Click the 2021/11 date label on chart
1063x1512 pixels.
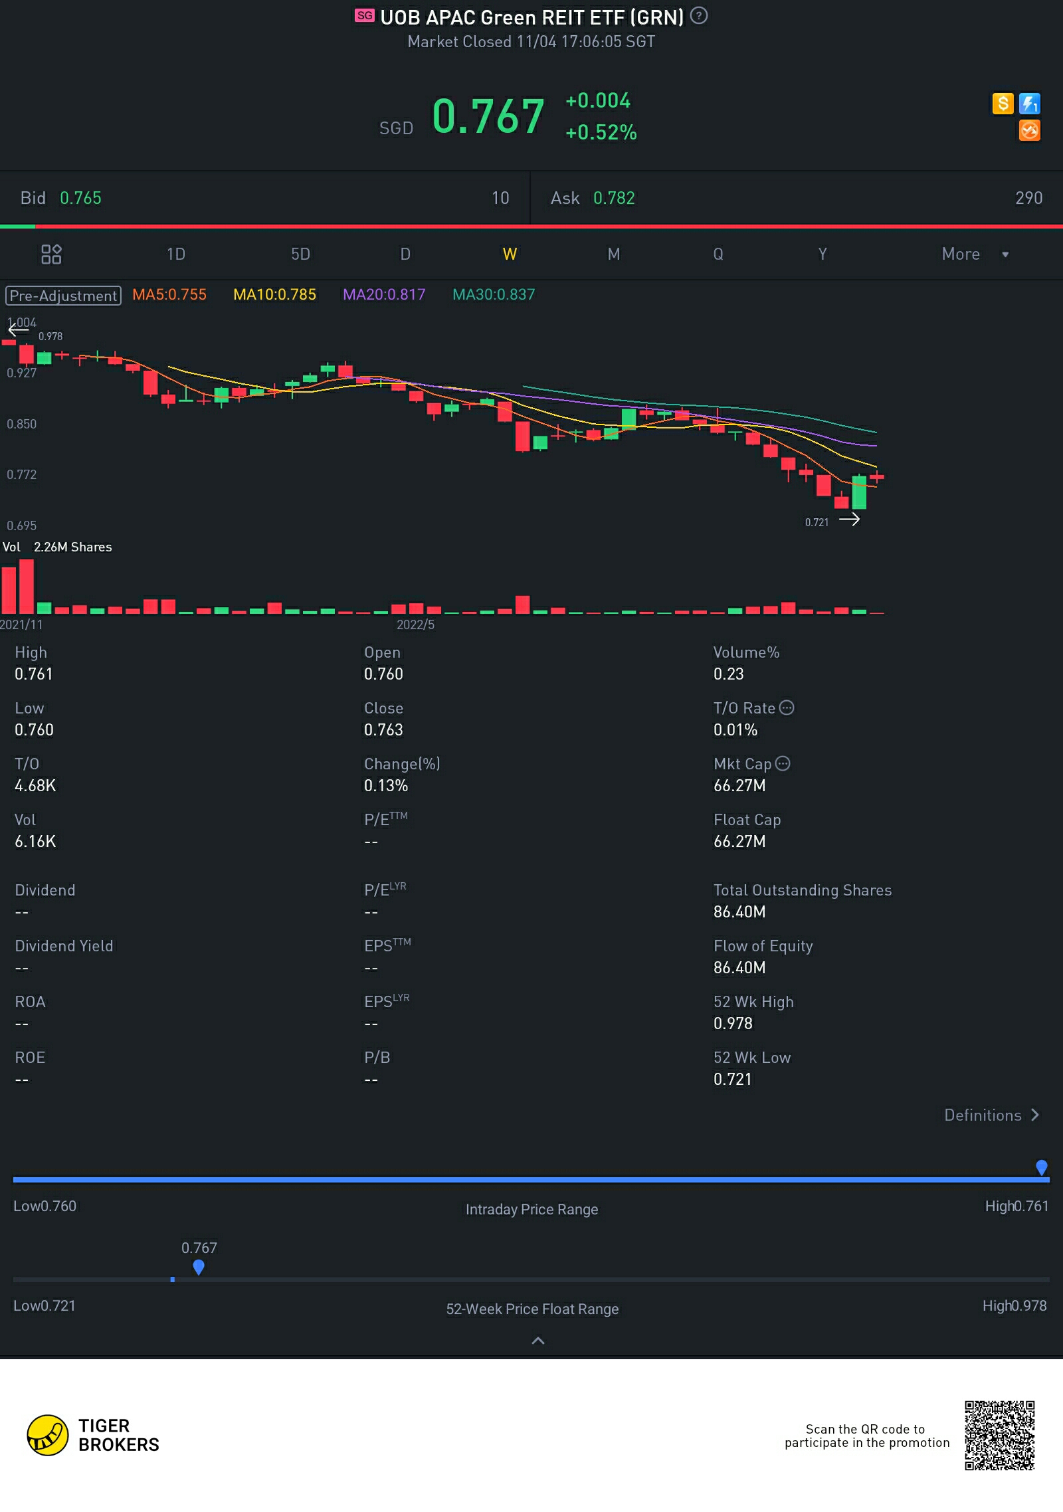[21, 624]
